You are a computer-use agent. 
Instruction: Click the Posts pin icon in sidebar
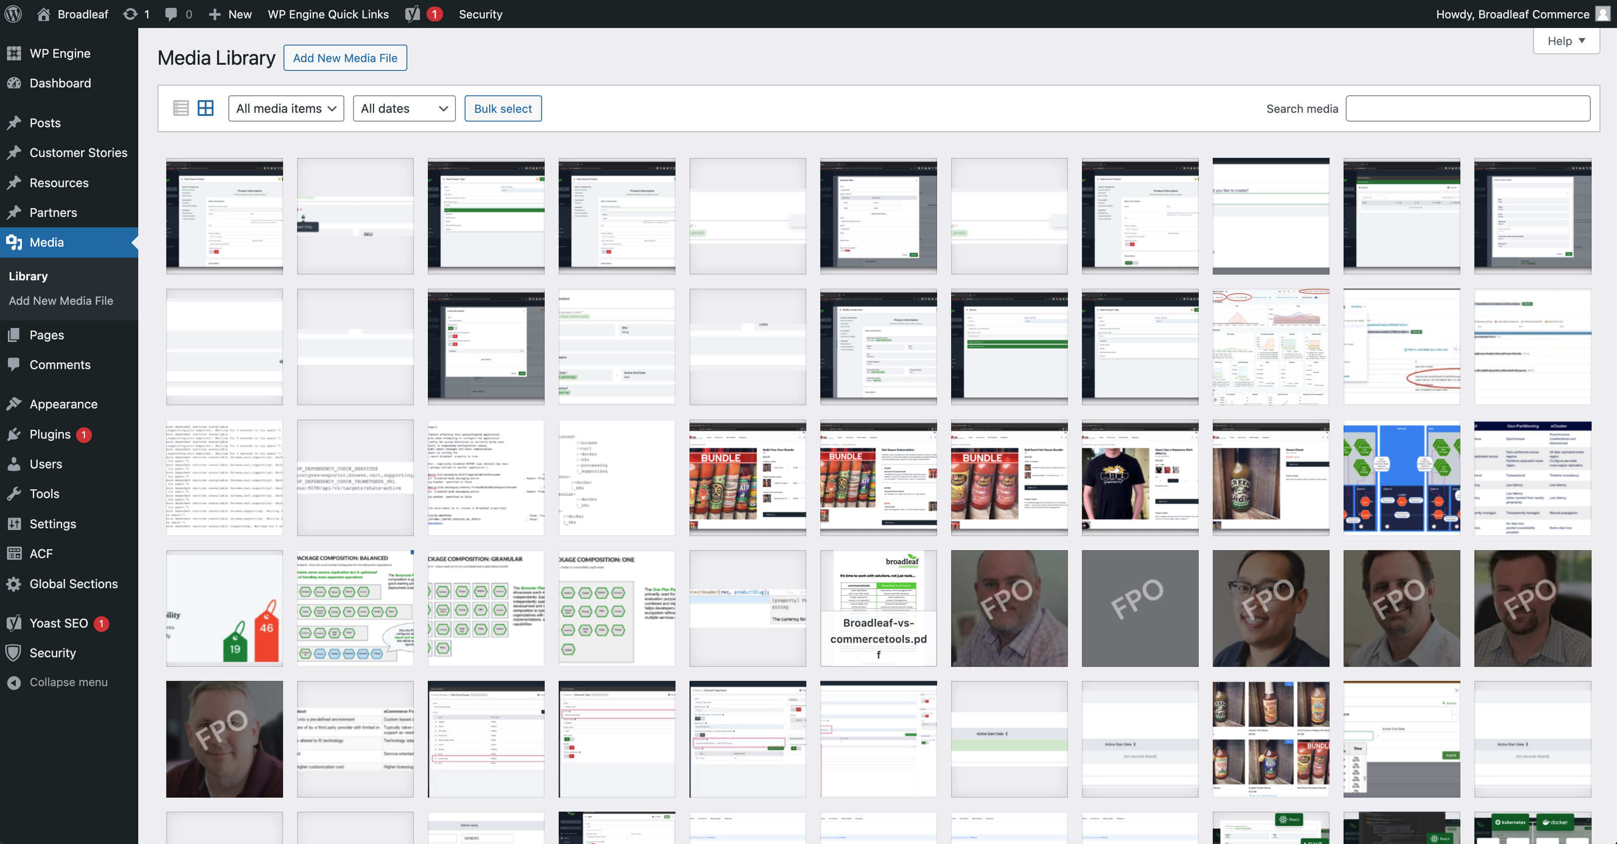point(14,122)
